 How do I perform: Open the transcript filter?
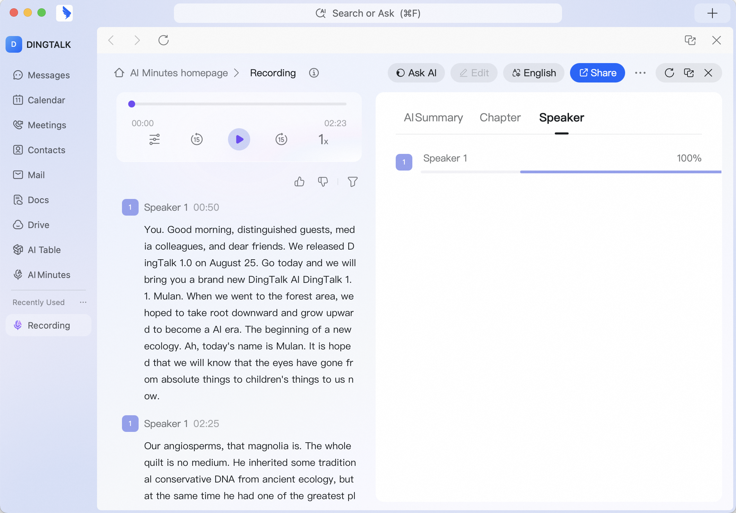[x=353, y=182]
